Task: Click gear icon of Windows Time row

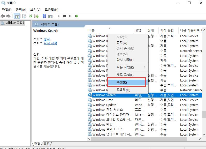Action: coord(90,100)
